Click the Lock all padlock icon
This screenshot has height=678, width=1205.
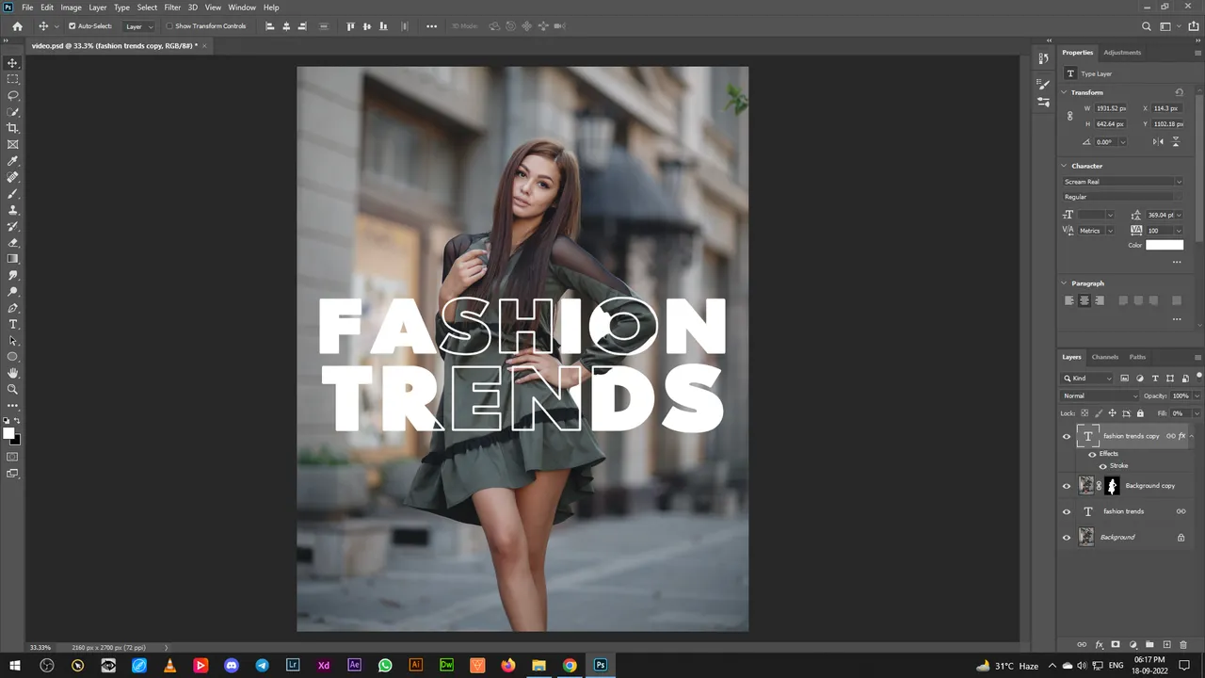click(1140, 413)
